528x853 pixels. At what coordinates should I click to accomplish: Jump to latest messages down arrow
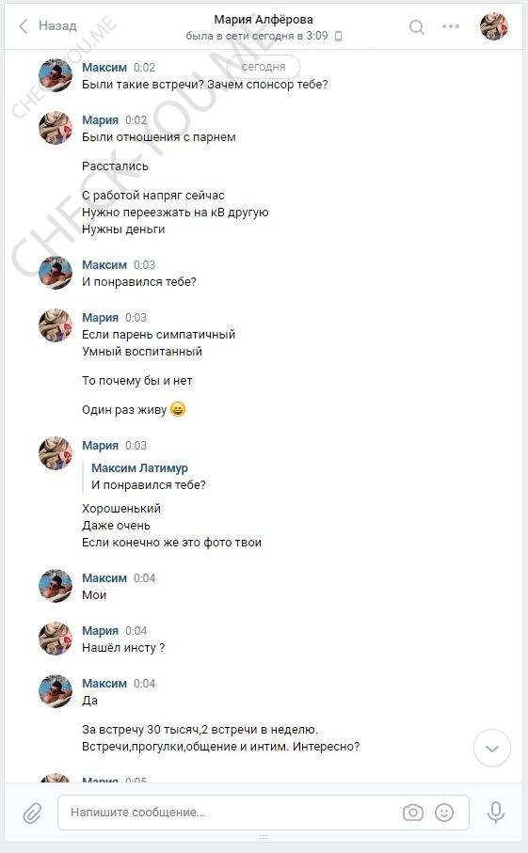[492, 749]
